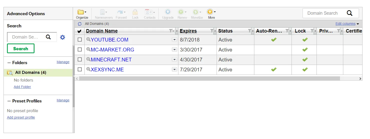
Task: Click the horizontal scrollbar right arrow
Action: pyautogui.click(x=360, y=79)
